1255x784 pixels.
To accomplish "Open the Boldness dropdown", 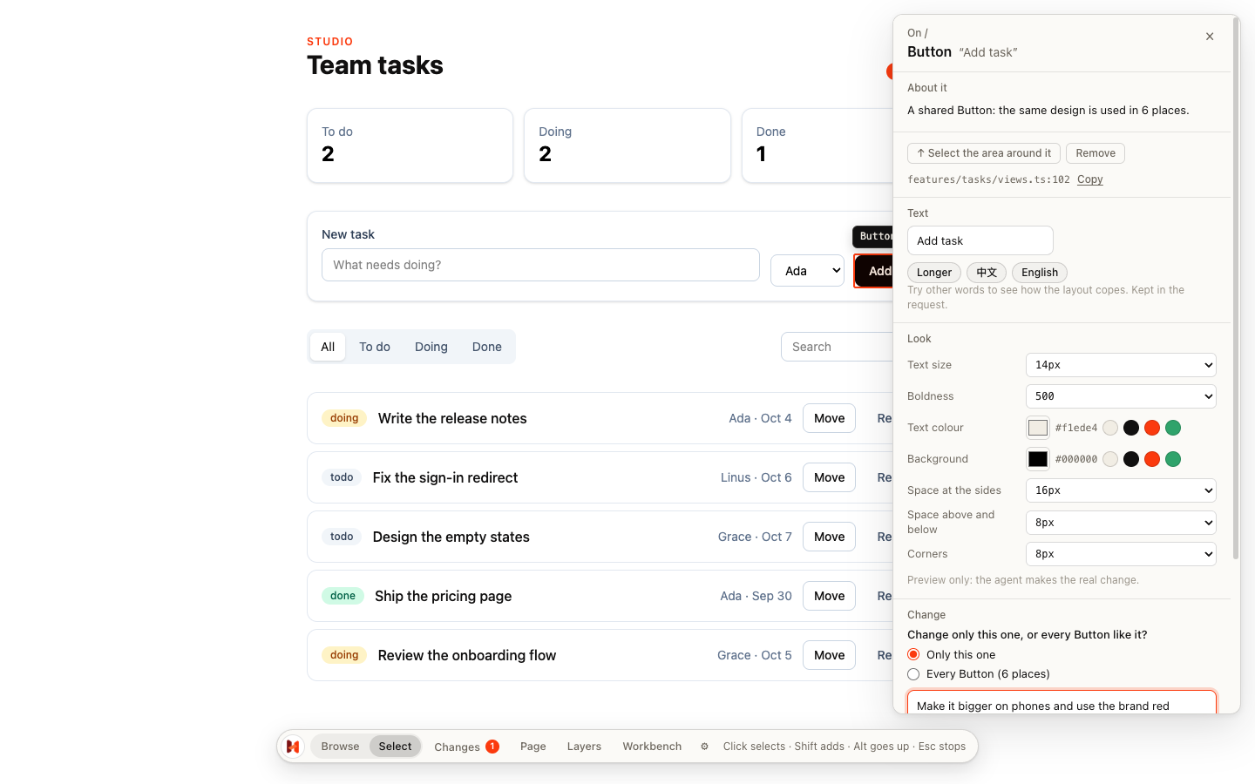I will [x=1121, y=396].
